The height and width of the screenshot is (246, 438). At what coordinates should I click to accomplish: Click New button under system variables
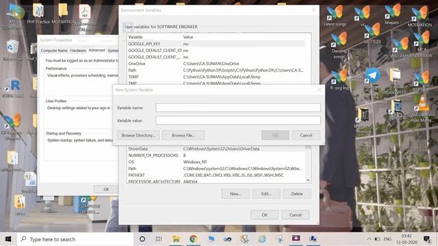235,193
